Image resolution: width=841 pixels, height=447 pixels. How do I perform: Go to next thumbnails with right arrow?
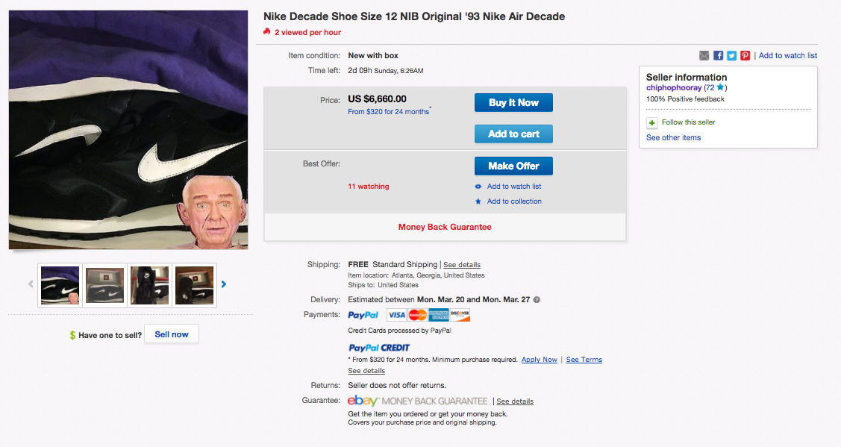[224, 284]
